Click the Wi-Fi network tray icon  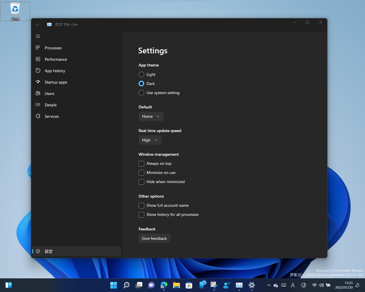[314, 285]
